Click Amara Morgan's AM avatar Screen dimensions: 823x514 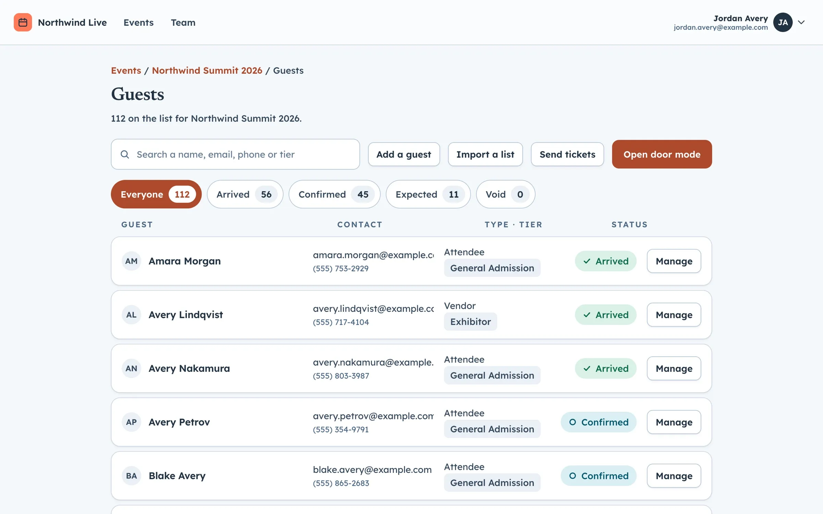coord(131,261)
